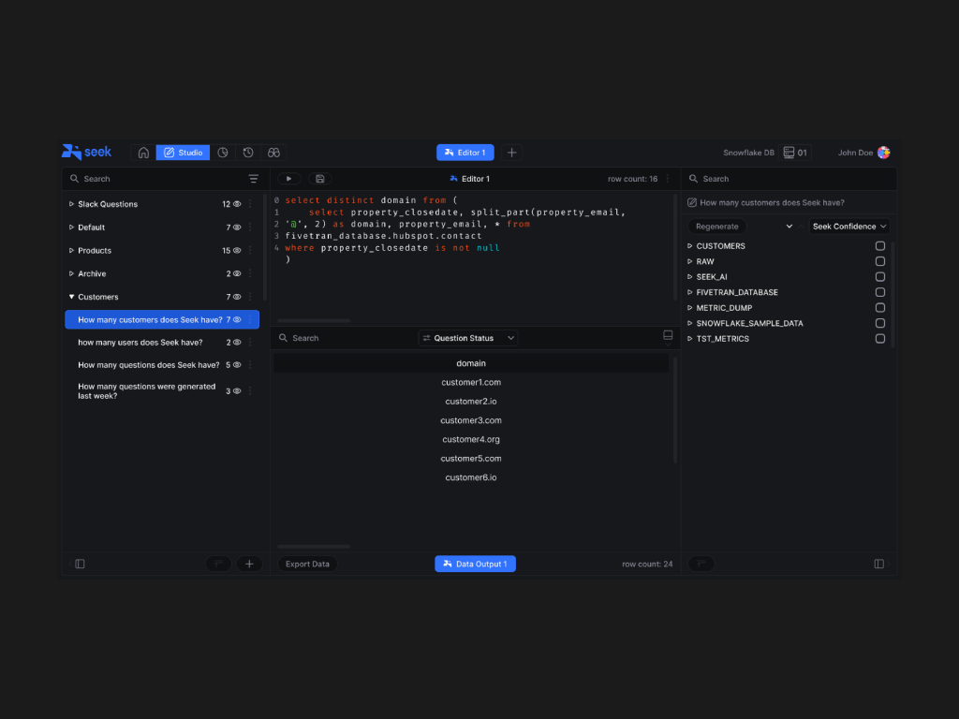Screen dimensions: 959x719
Task: Check the CUSTOMERS database checkbox
Action: click(880, 246)
